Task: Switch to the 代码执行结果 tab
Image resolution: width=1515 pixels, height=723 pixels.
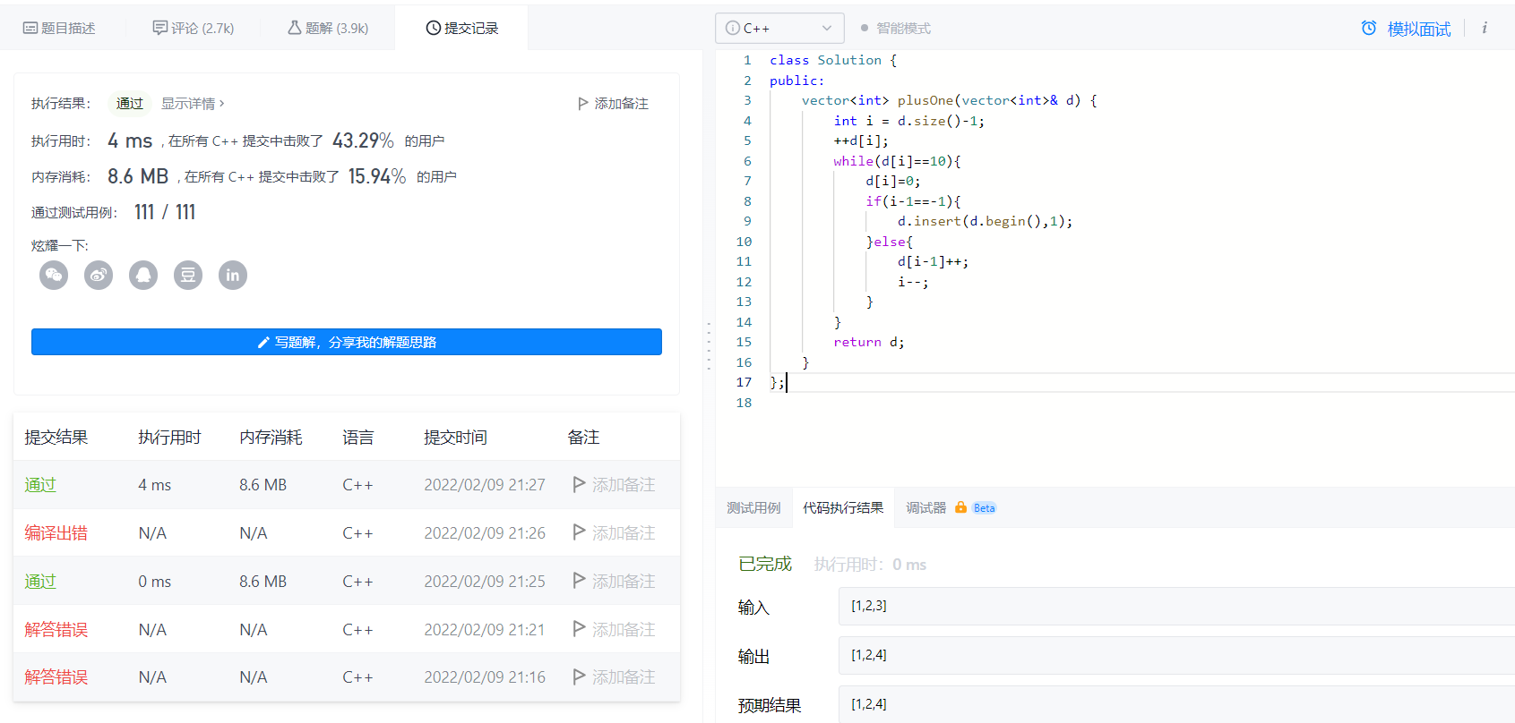Action: coord(843,508)
